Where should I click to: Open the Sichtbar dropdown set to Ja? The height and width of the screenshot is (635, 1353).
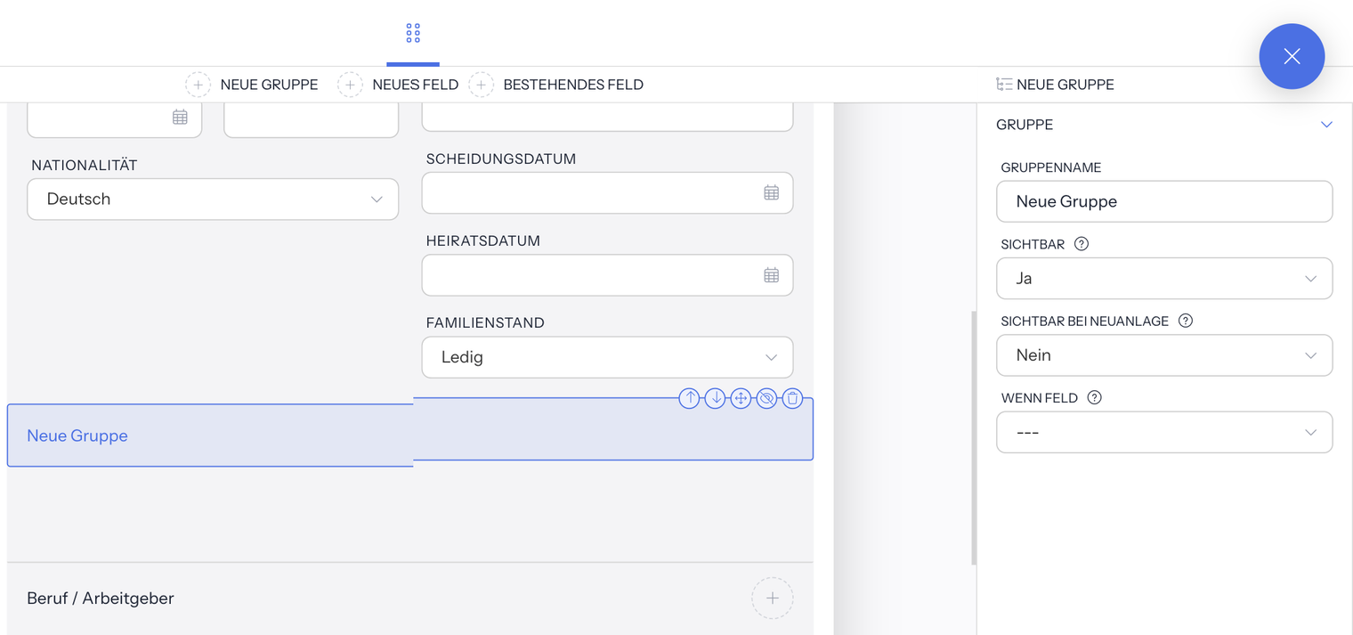click(1164, 279)
